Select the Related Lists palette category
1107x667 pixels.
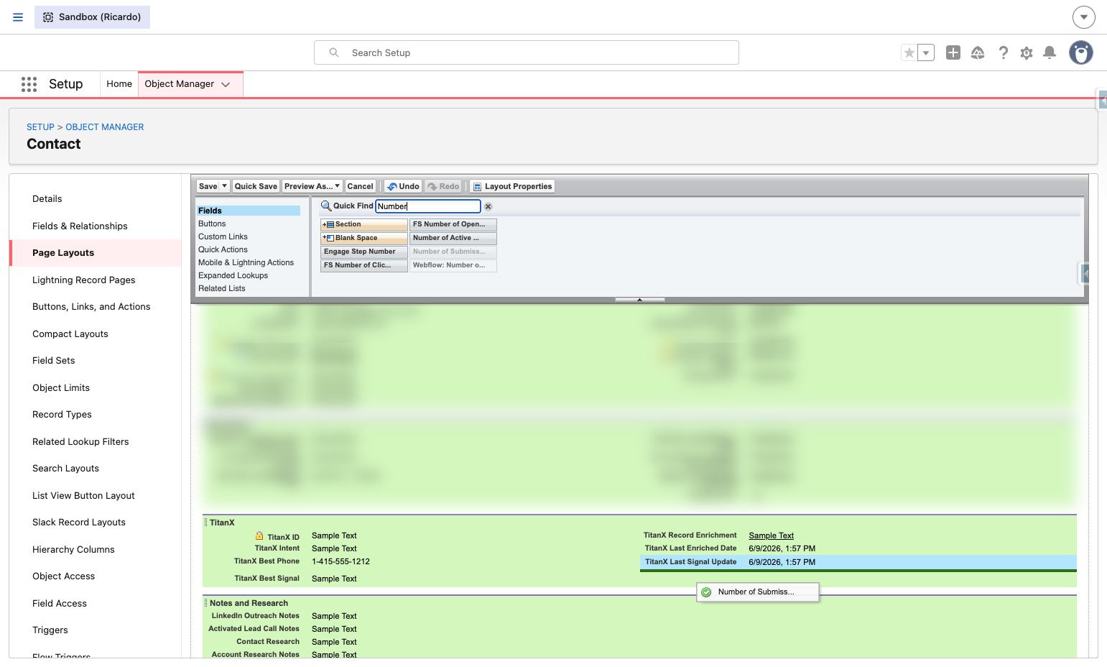222,288
